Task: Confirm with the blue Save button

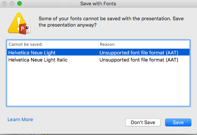Action: pyautogui.click(x=178, y=123)
